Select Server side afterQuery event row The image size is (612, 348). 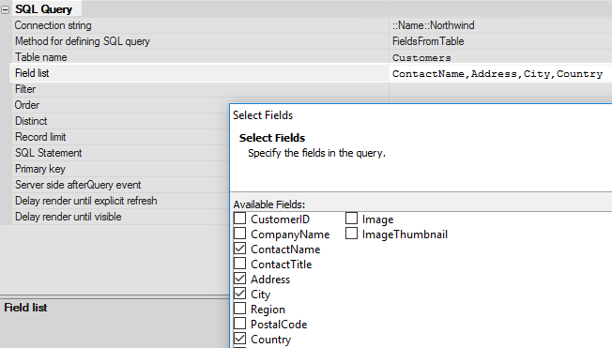pos(120,185)
